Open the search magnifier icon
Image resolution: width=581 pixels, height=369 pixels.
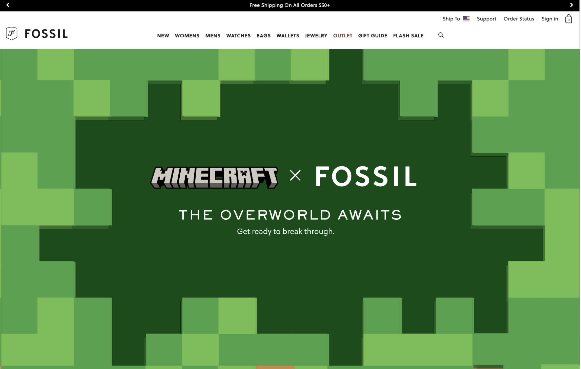[441, 35]
